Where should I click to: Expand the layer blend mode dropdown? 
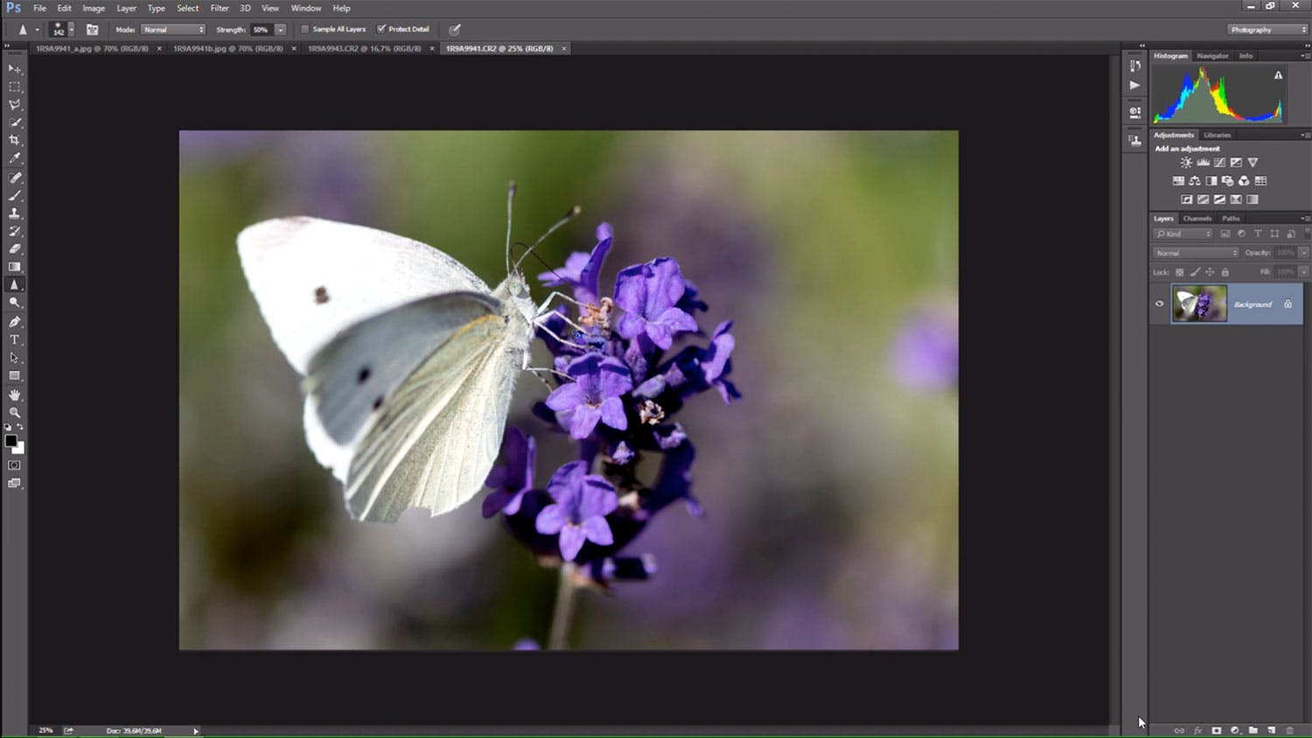(x=1196, y=253)
